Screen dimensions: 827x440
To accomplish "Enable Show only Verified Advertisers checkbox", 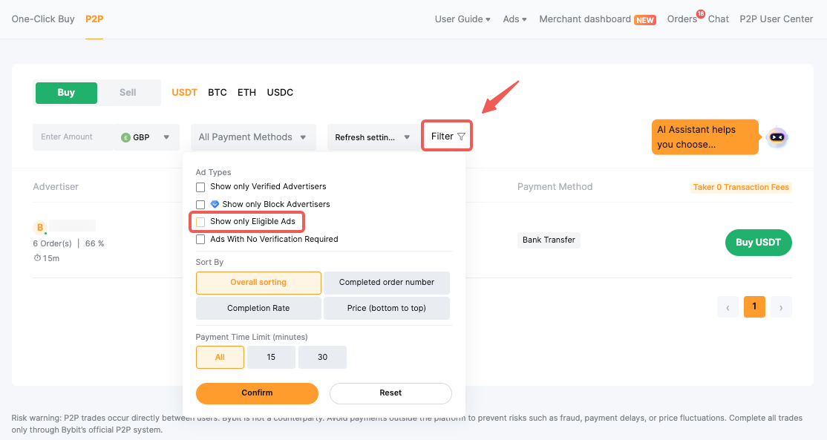I will tap(200, 187).
